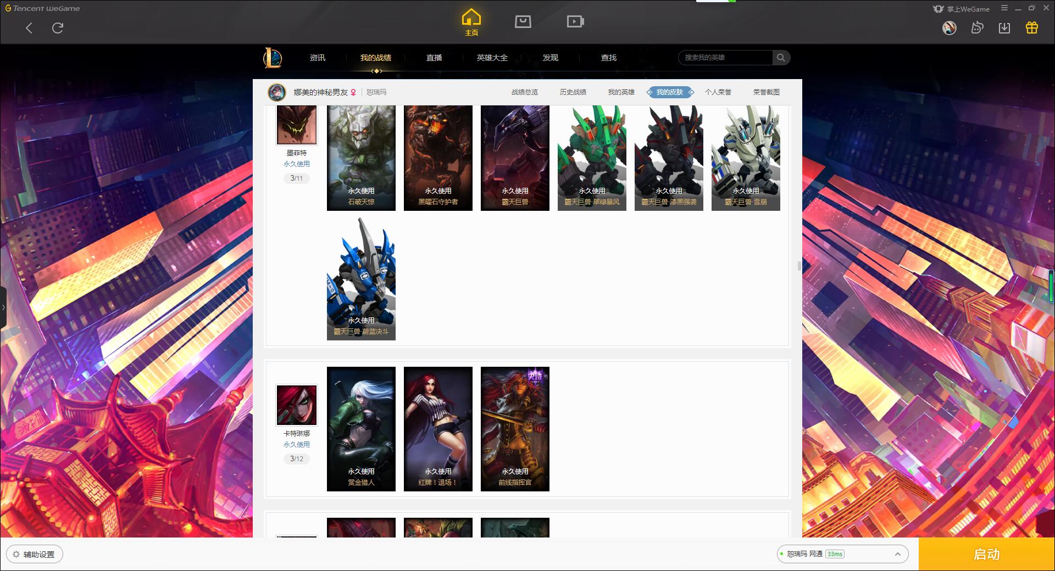Click the search magnifier button
The width and height of the screenshot is (1055, 571).
pos(781,58)
